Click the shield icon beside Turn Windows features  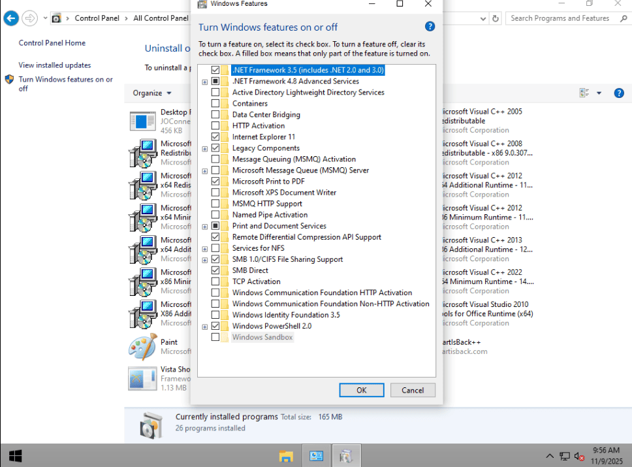10,79
